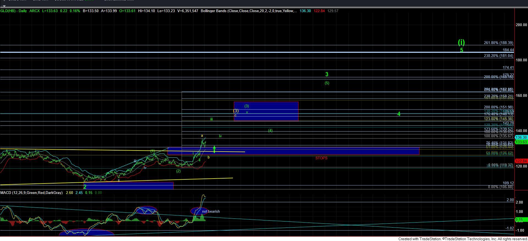This screenshot has height=241, width=528.
Task: Click the Hi=134.10 high value
Action: (x=146, y=11)
